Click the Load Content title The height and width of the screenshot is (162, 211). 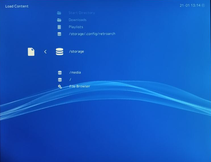17,6
